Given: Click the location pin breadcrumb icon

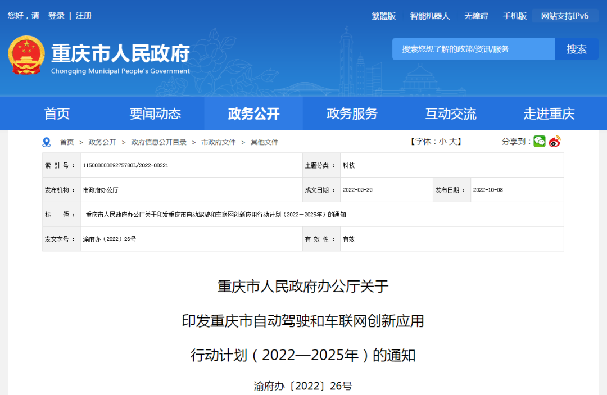Looking at the screenshot, I should coord(47,142).
